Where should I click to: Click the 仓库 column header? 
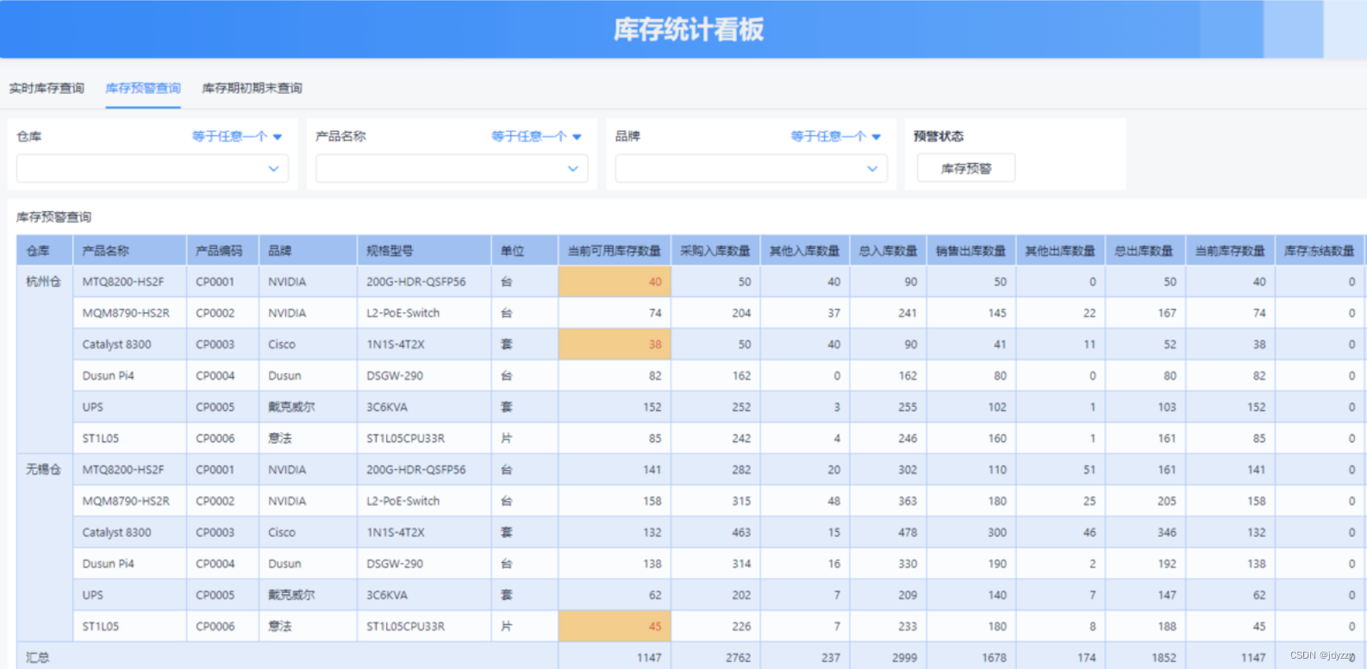[45, 251]
